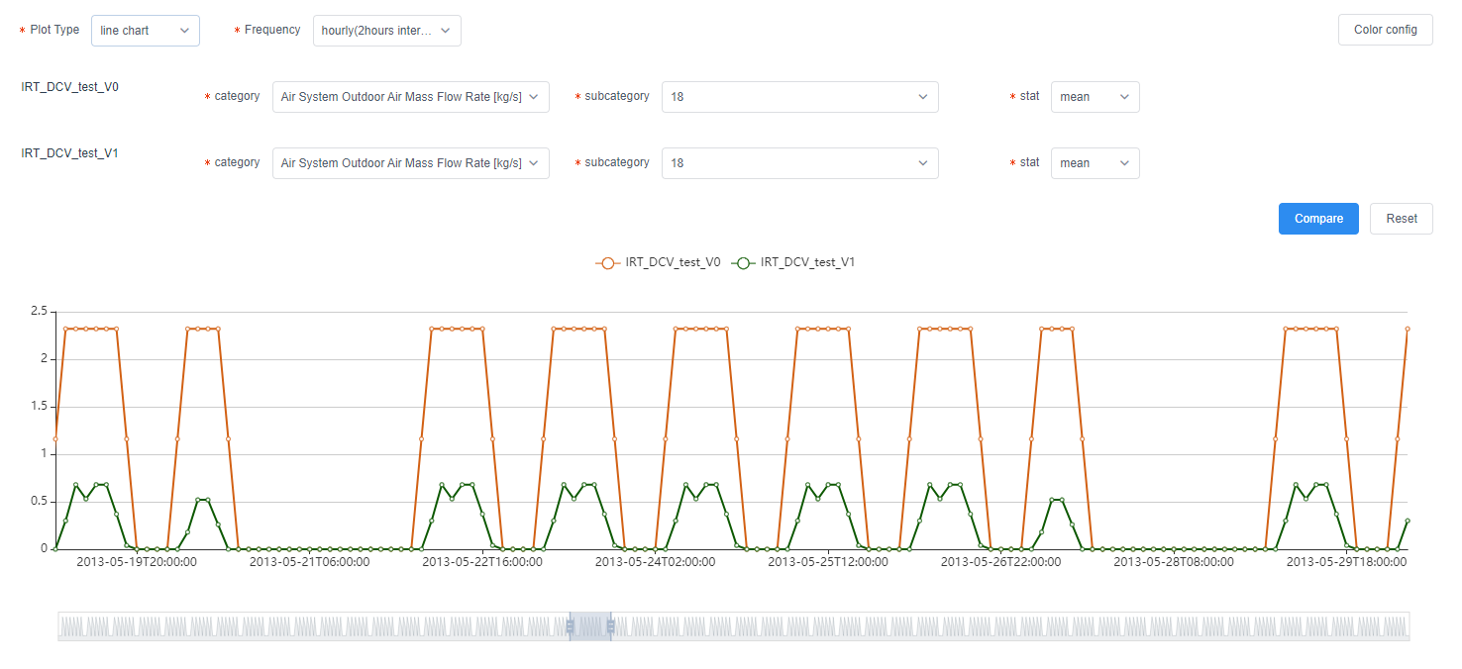The image size is (1462, 669).
Task: Expand category dropdown for IRT_DCV_test_V1
Action: click(x=411, y=163)
